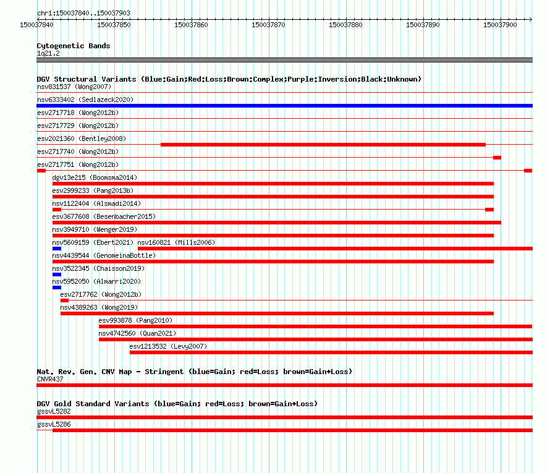The width and height of the screenshot is (550, 473).
Task: Open variant esv993878 (Pang2010)
Action: pyautogui.click(x=135, y=320)
